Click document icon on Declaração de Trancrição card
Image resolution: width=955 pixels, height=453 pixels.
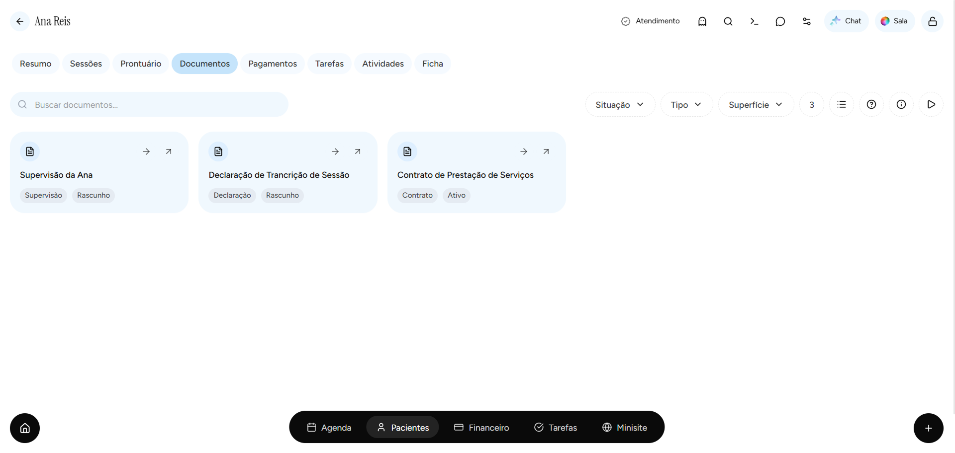[x=218, y=151]
